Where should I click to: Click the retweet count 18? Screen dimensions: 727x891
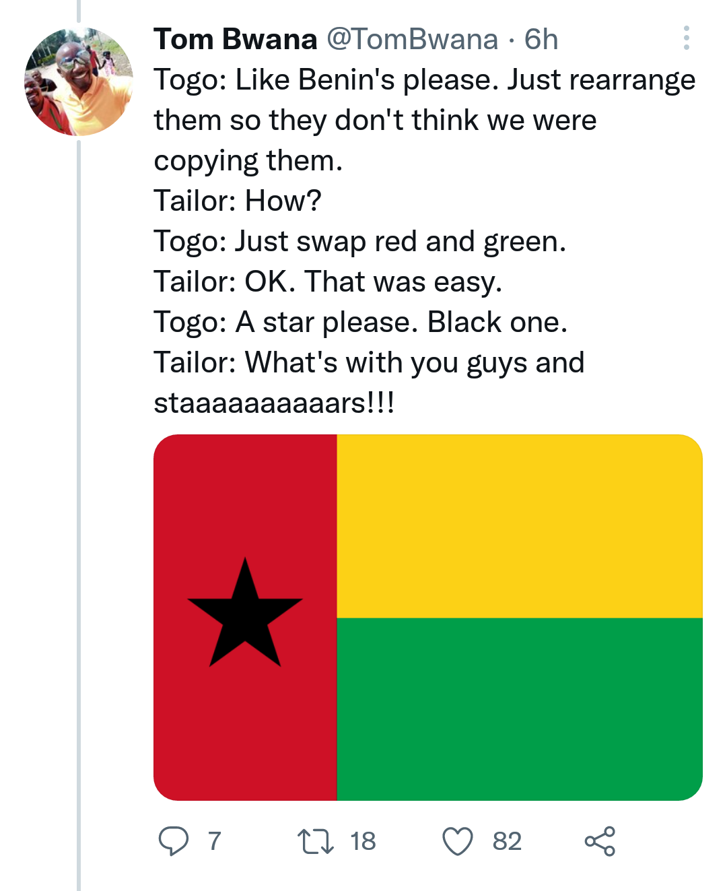363,841
